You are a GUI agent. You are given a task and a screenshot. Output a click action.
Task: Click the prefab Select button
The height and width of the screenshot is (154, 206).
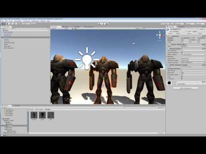(178, 33)
